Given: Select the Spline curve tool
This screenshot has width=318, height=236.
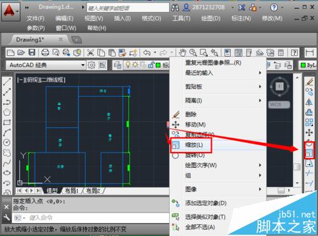Looking at the screenshot, I should pos(7,163).
